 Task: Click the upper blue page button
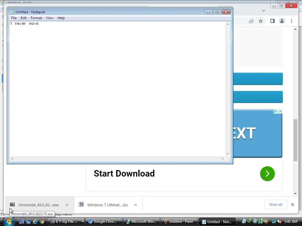tap(258, 79)
